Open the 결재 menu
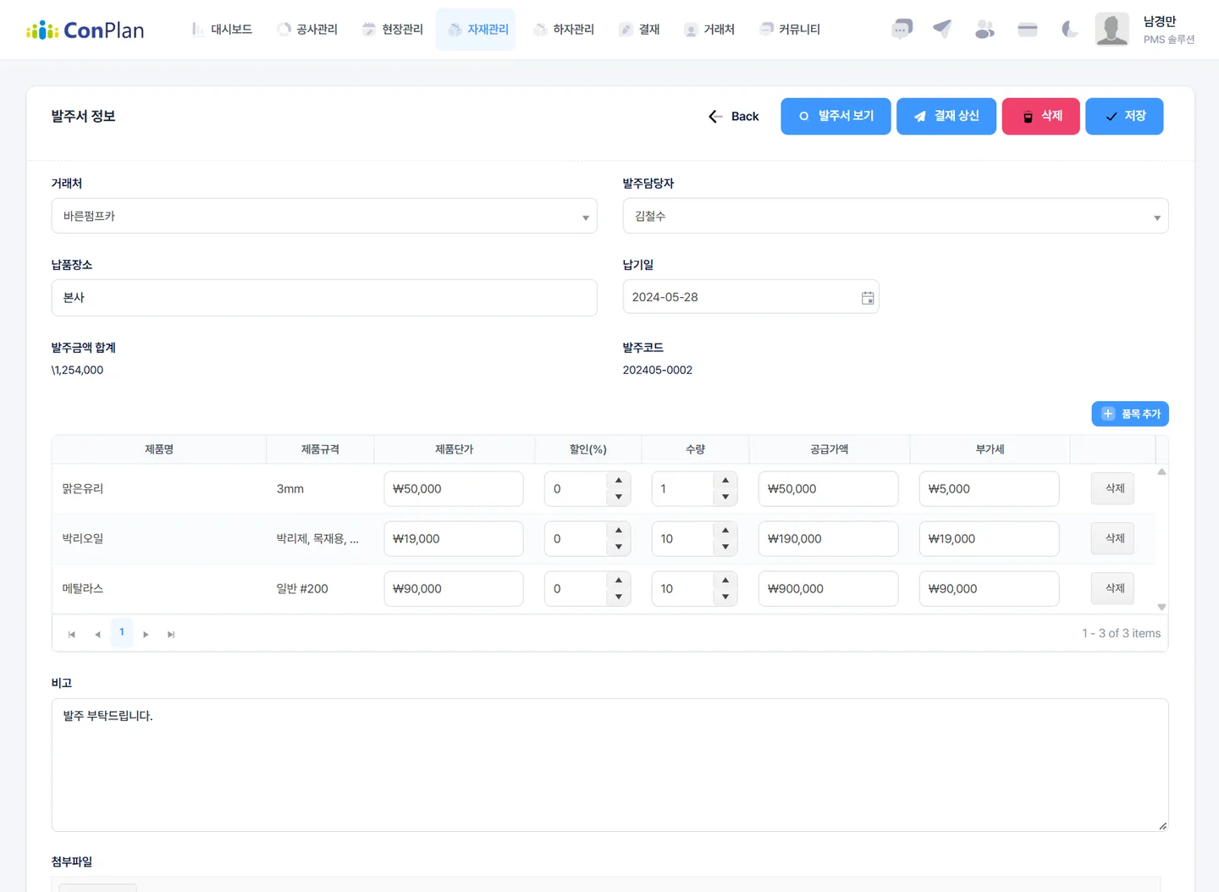Image resolution: width=1219 pixels, height=892 pixels. click(639, 30)
